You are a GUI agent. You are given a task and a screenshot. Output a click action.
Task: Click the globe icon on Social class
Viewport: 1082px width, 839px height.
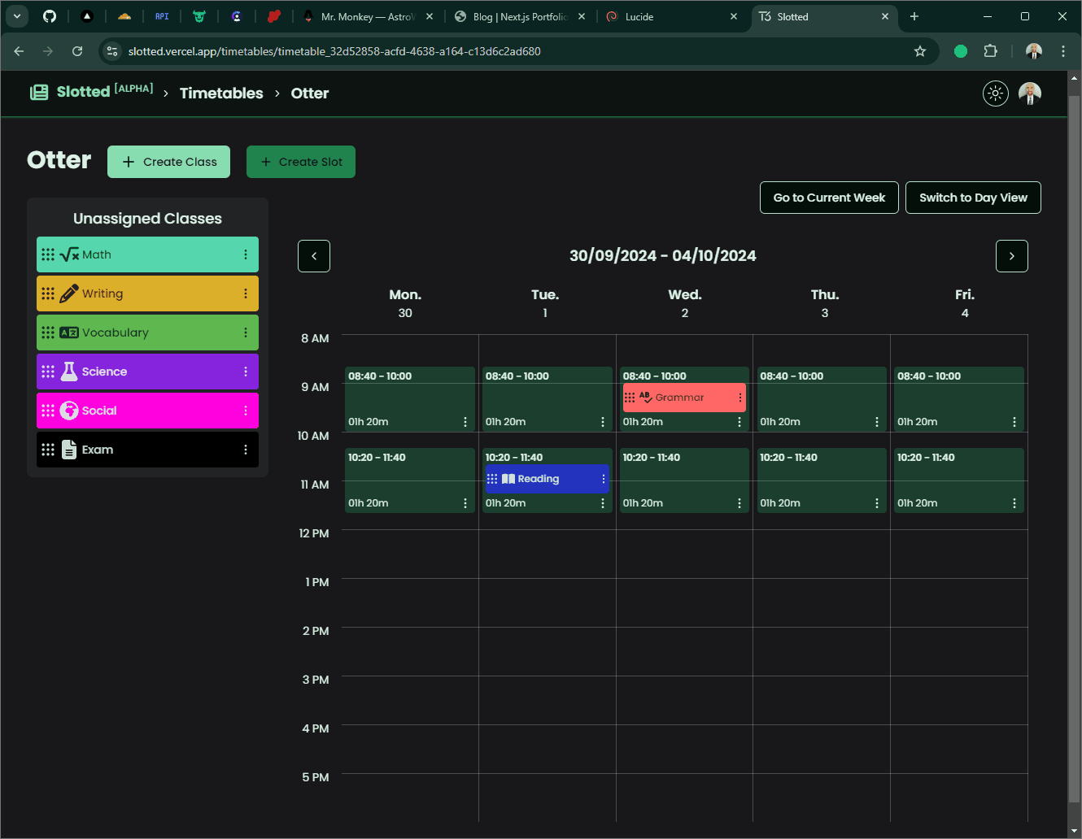69,411
